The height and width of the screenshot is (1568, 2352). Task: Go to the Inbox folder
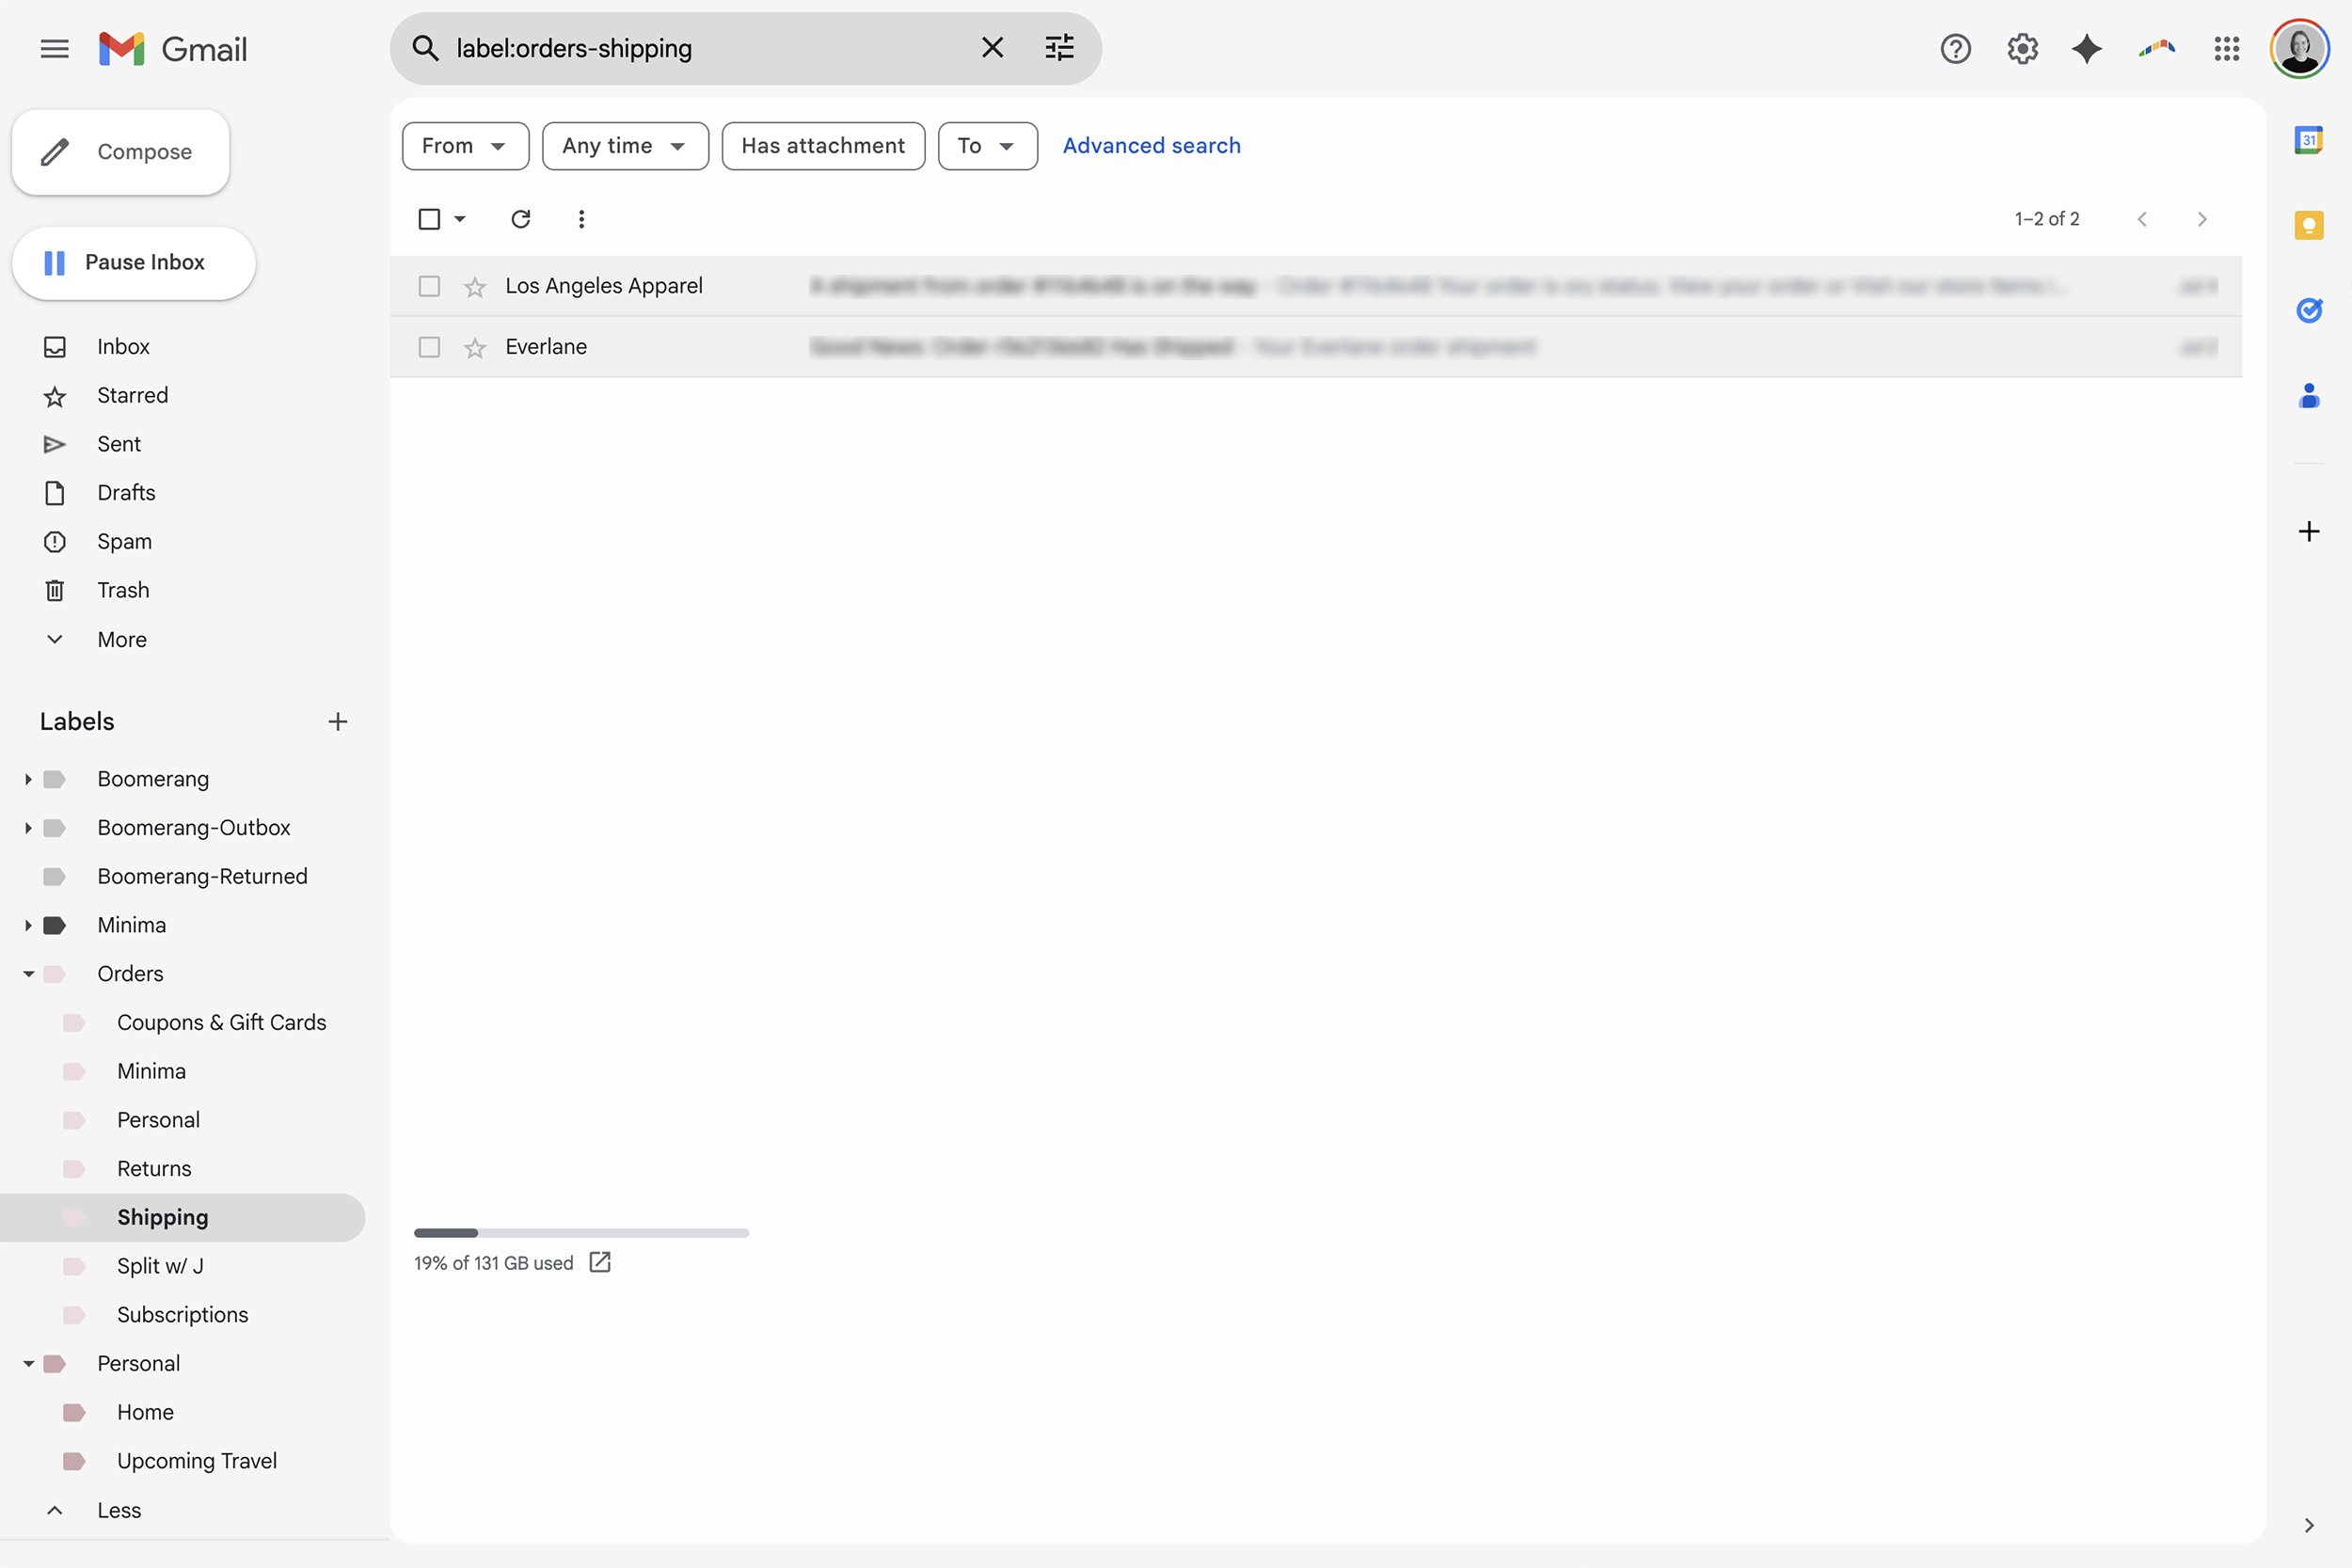[x=123, y=347]
